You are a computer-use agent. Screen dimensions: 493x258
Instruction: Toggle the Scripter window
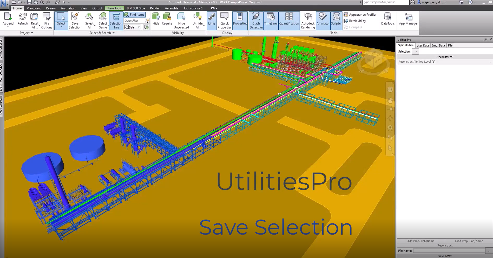336,21
